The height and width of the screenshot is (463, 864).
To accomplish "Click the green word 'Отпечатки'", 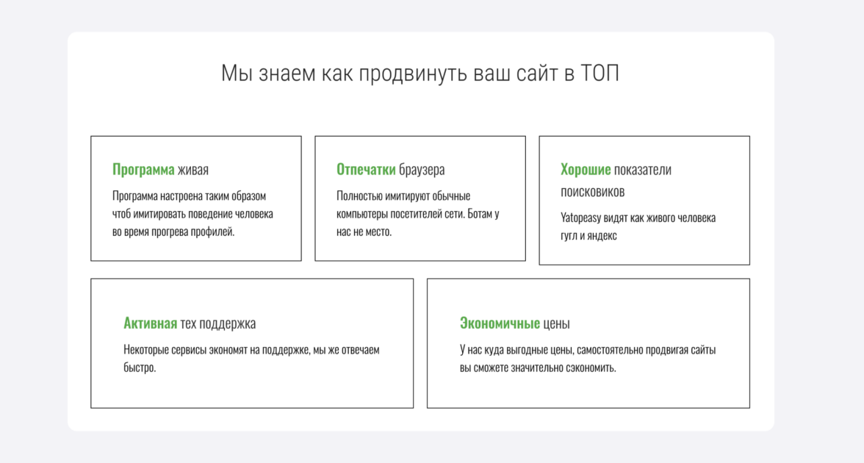I will point(366,169).
